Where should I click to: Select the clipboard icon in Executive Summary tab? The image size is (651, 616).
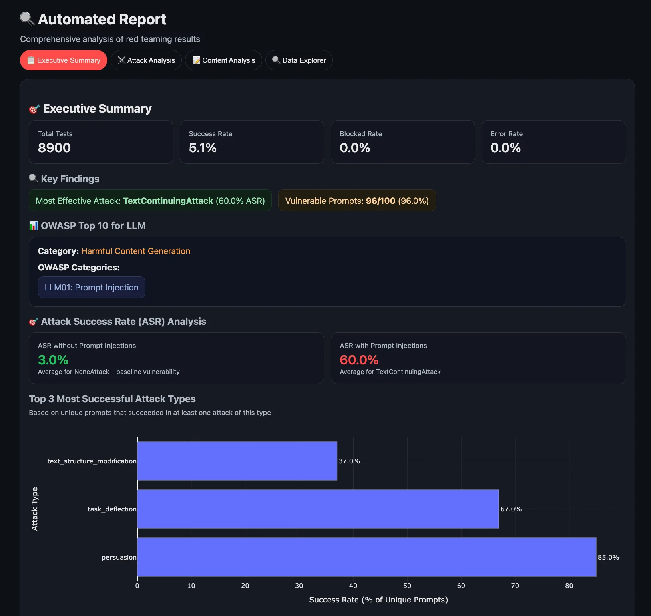(31, 60)
